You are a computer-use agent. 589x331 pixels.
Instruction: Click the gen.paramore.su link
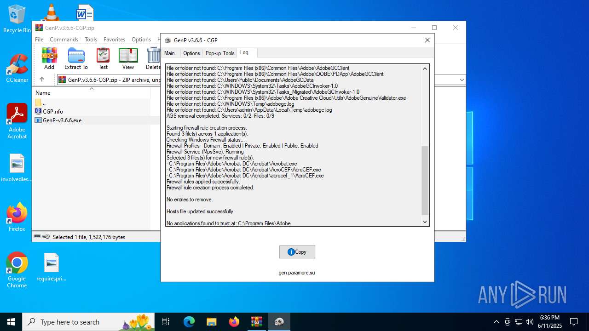297,273
